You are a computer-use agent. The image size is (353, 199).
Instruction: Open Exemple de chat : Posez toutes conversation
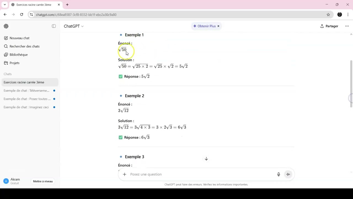(30, 99)
